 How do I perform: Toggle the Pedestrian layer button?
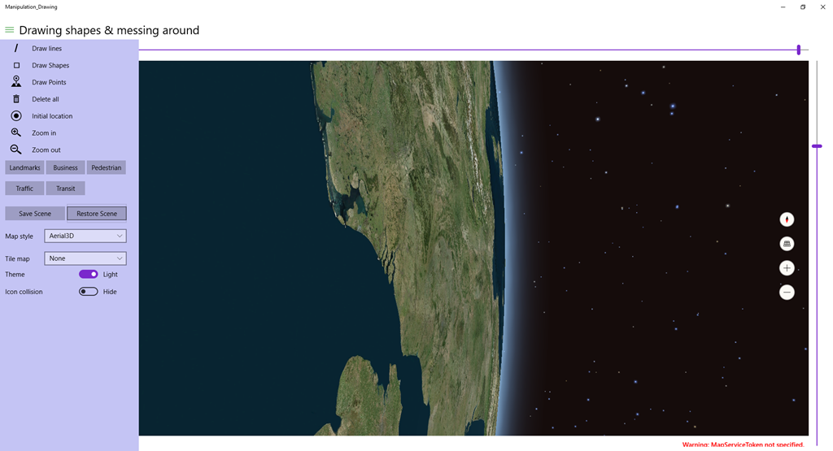tap(107, 167)
